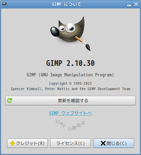Screen dimensions: 141x155
Task: Click the yellow star icon on Credits button
Action: [12, 143]
